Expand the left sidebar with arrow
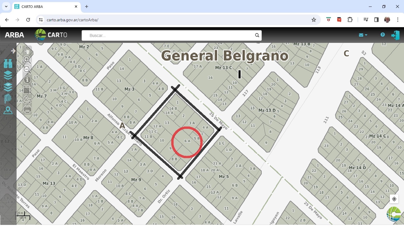 tap(13, 51)
